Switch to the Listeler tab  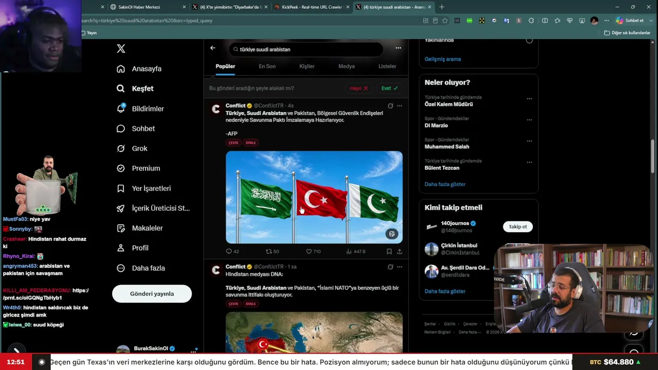(x=387, y=66)
